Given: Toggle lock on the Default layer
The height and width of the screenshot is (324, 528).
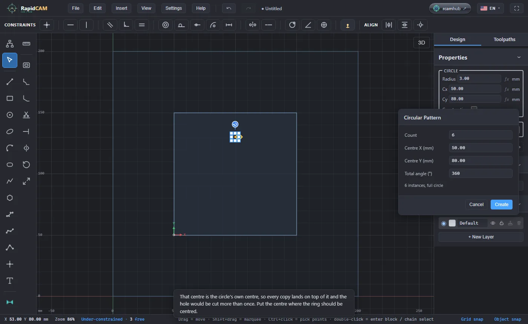Looking at the screenshot, I should [x=502, y=223].
